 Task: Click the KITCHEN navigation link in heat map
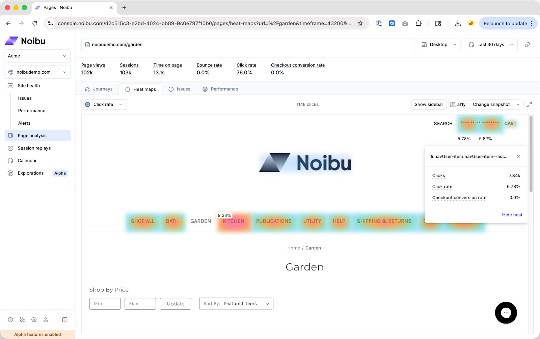point(234,221)
